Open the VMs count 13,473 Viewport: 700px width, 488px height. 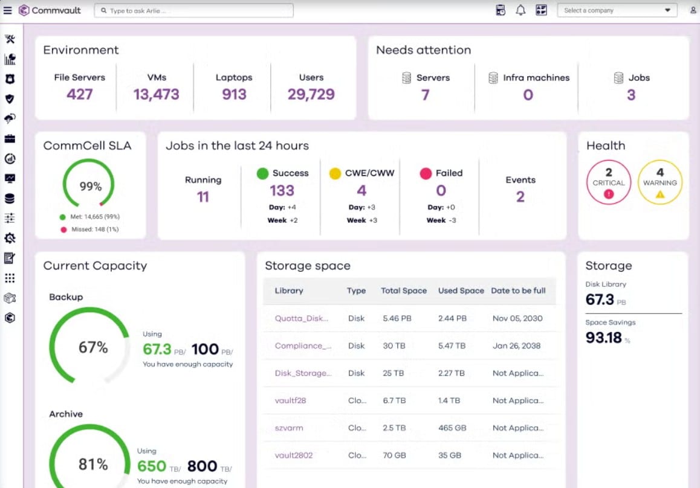(x=156, y=94)
